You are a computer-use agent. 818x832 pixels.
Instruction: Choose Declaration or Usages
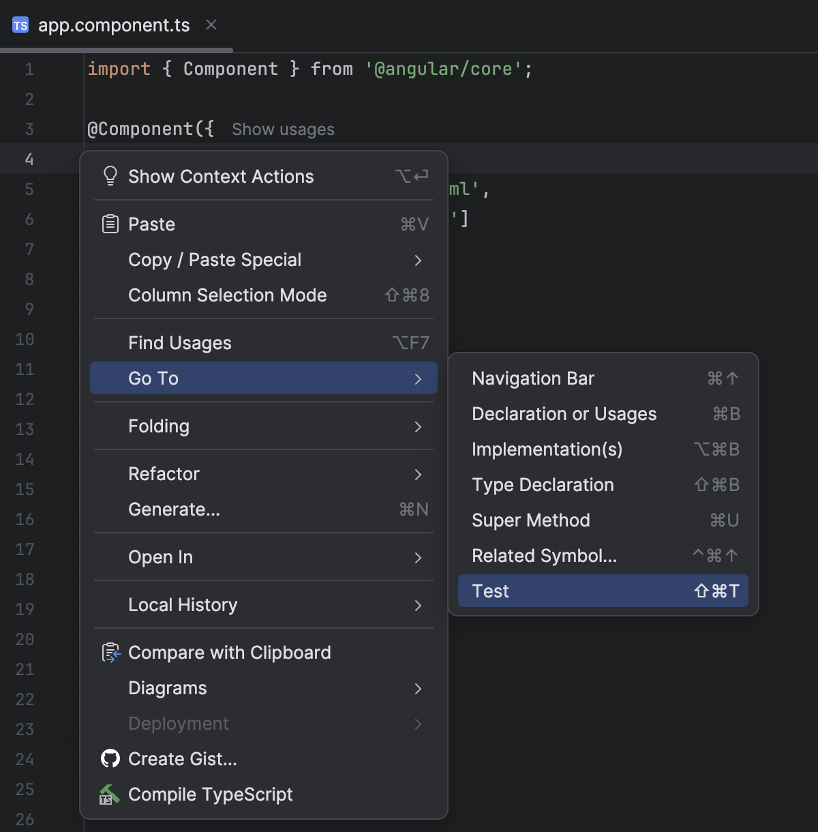click(603, 413)
